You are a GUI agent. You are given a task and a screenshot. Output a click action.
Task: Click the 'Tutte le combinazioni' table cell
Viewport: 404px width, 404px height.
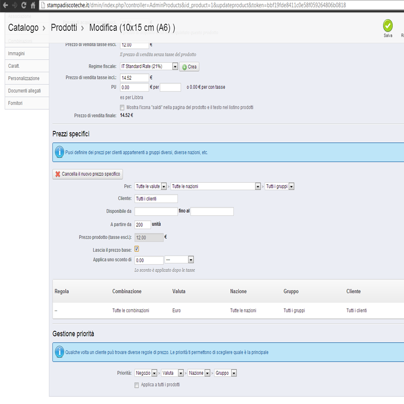point(131,311)
